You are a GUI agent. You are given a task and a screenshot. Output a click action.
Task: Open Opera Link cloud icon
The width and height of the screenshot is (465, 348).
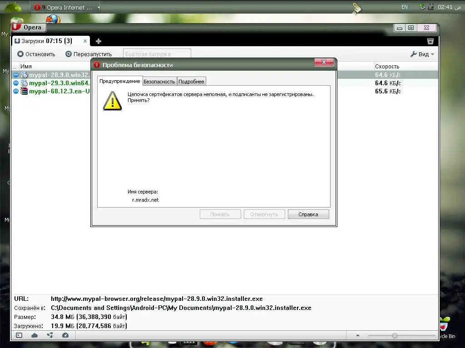coord(35,335)
